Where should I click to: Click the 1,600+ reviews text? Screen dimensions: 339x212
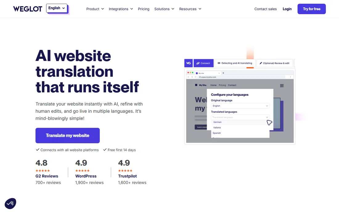[132, 183]
